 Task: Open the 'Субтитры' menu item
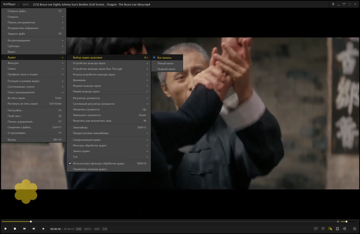[34, 46]
